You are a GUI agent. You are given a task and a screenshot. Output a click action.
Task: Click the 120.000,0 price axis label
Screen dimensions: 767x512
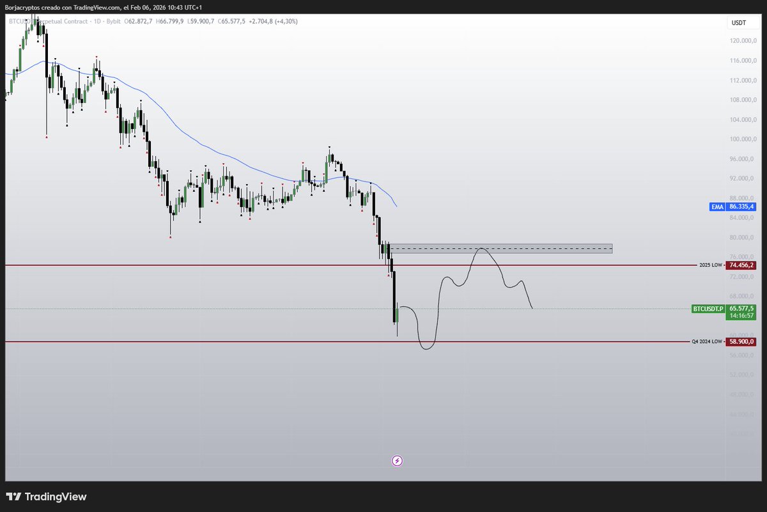(x=743, y=41)
